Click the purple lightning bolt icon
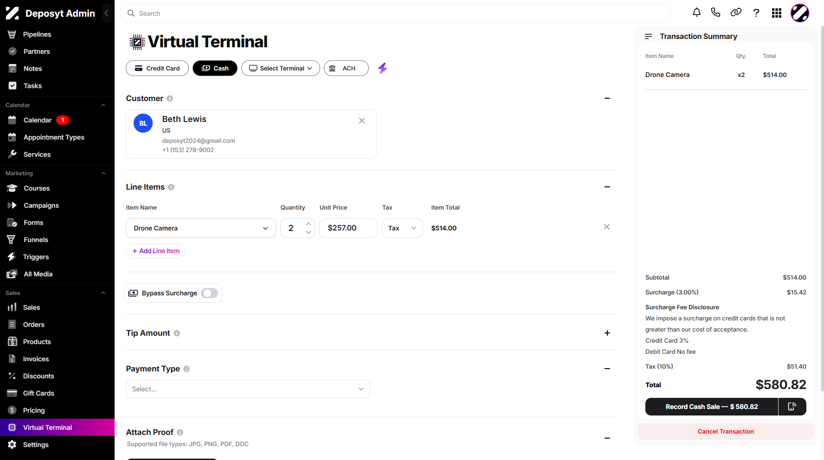The image size is (824, 460). [x=382, y=68]
